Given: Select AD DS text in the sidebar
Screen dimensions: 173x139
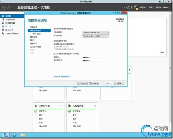Looking at the screenshot, I should 8,26.
